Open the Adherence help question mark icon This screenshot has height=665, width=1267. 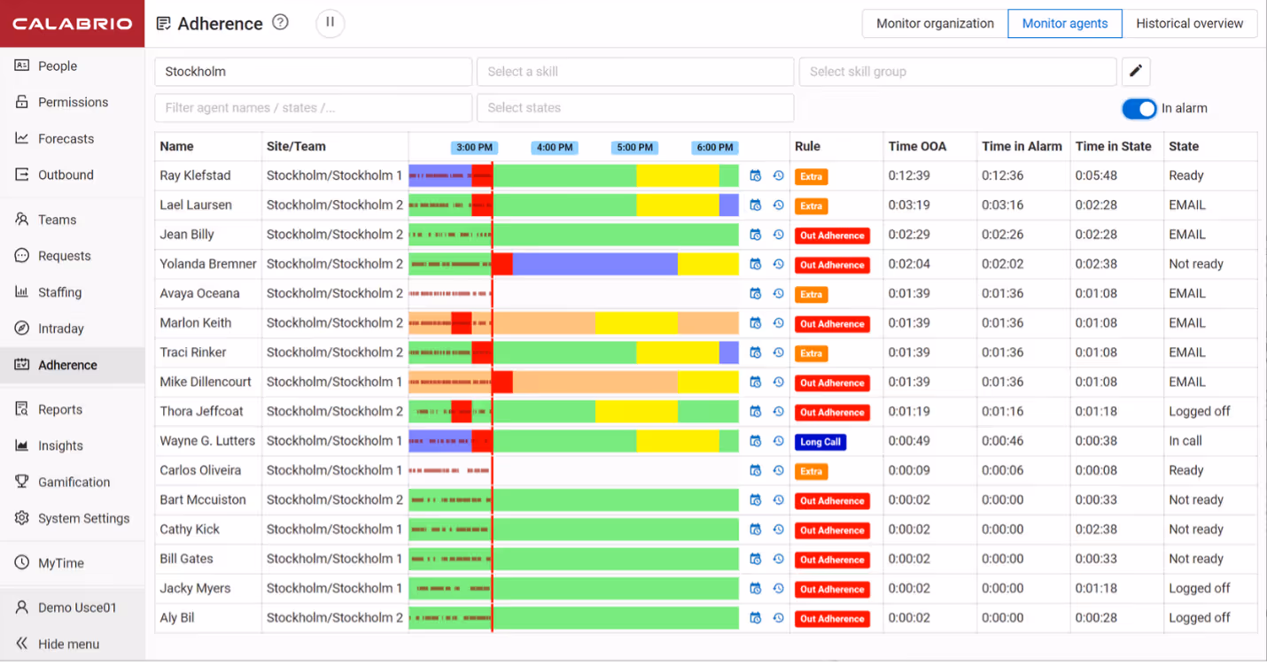[x=281, y=22]
